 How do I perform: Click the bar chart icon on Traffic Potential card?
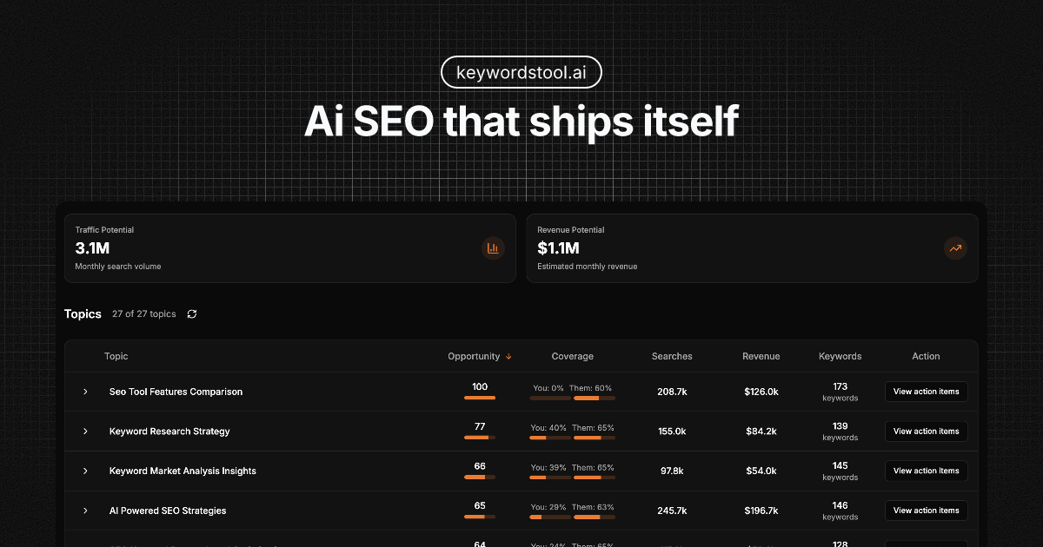(x=493, y=248)
